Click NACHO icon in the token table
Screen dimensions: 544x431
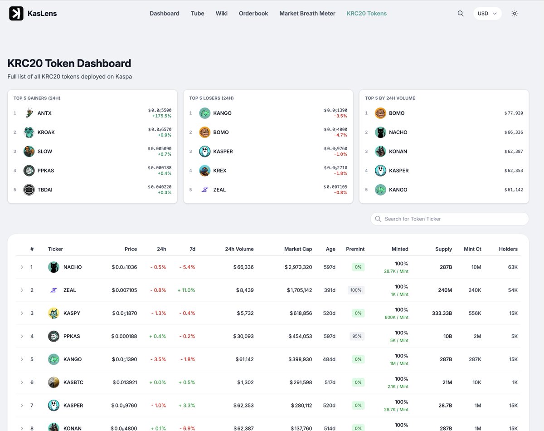pyautogui.click(x=53, y=267)
